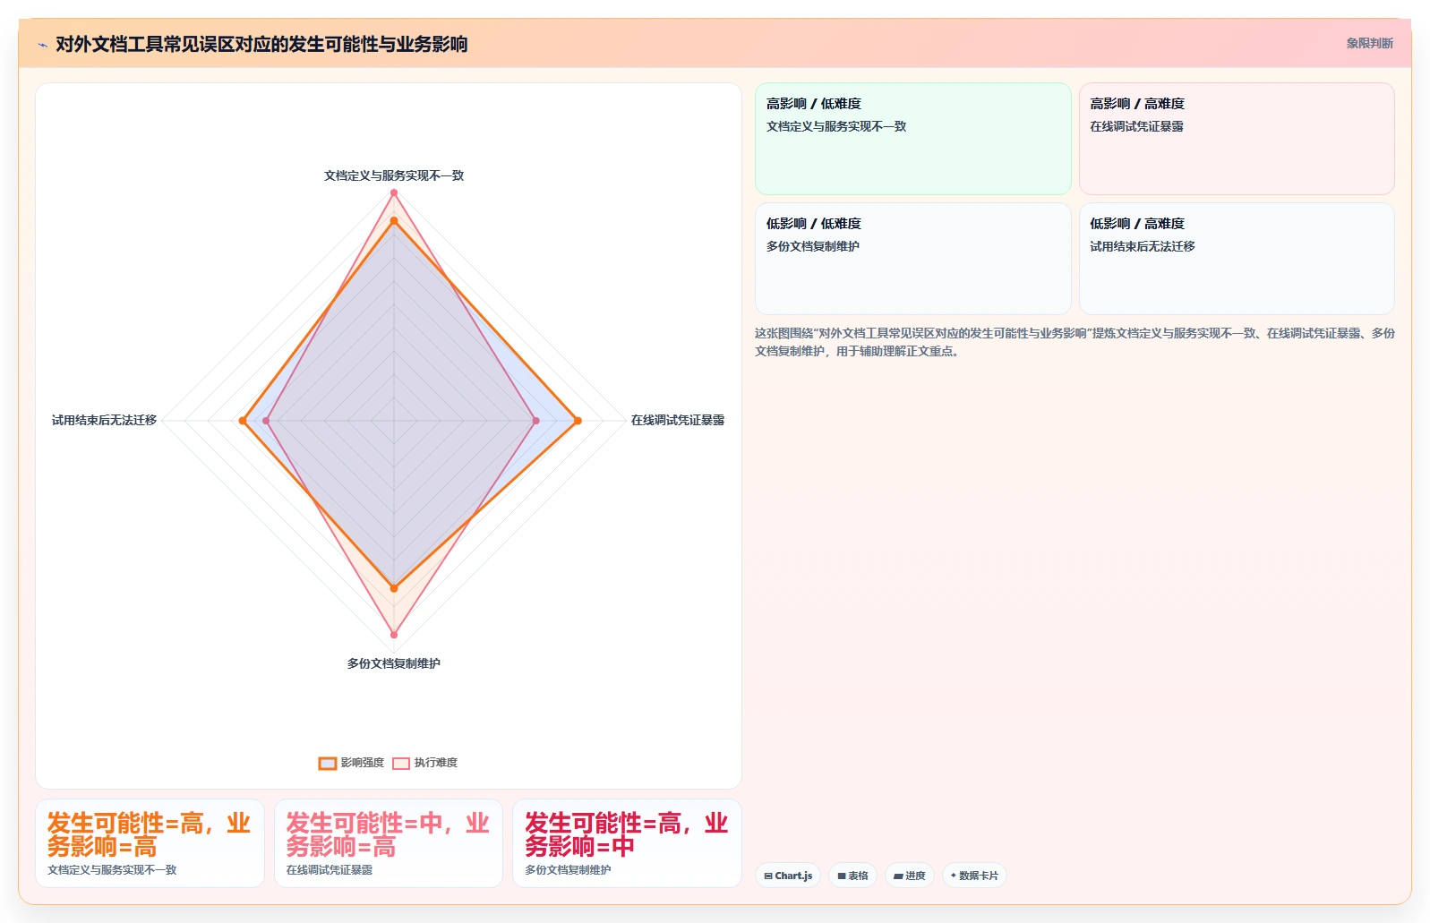Click radar axis label 在线调试凭证暴露

(x=678, y=420)
